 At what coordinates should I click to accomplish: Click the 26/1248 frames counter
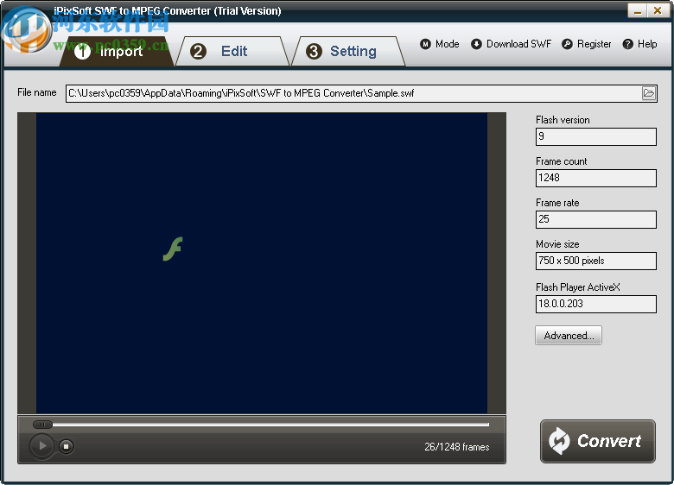point(457,447)
